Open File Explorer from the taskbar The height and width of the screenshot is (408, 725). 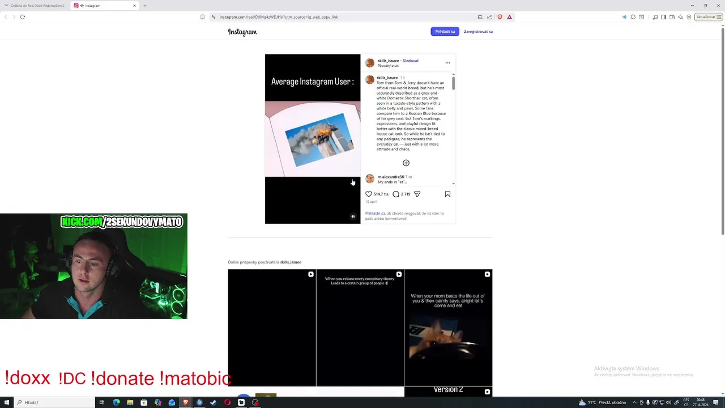(130, 402)
